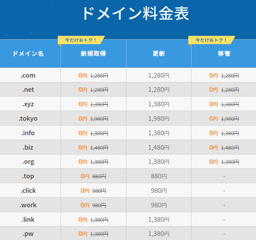Click the .info transfer 0円 price
Viewport: 256px width, 240px height.
click(x=214, y=133)
